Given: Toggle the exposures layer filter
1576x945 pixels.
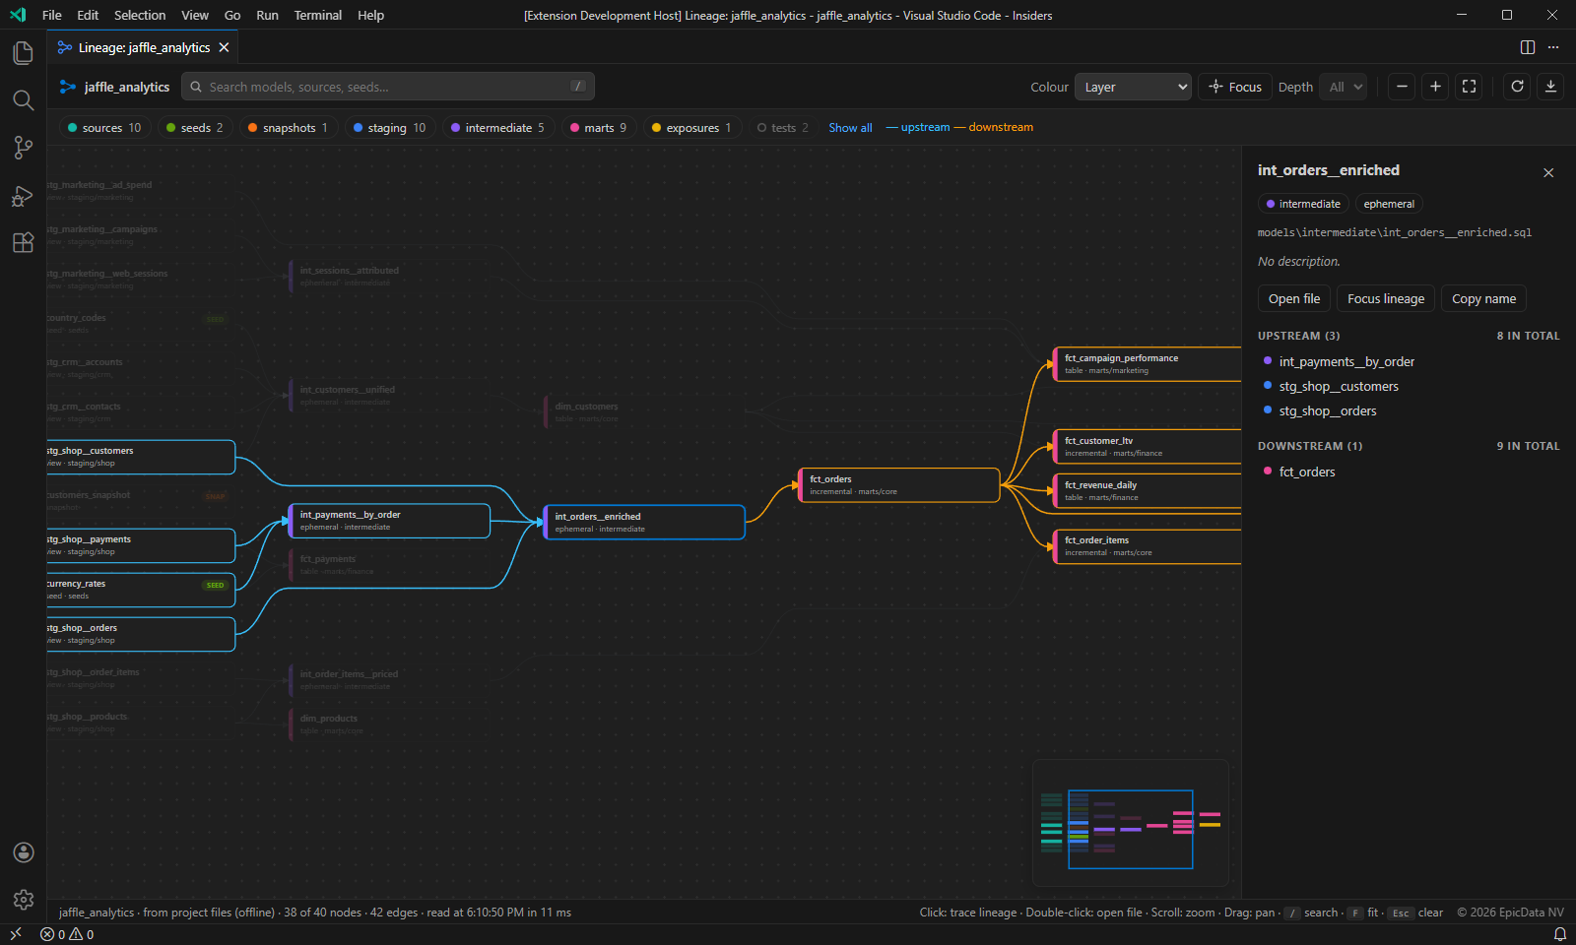Looking at the screenshot, I should click(x=692, y=128).
